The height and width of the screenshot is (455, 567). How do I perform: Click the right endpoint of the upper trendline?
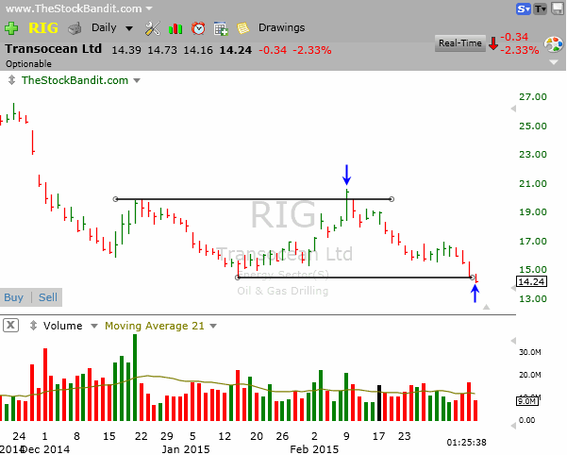click(x=392, y=199)
